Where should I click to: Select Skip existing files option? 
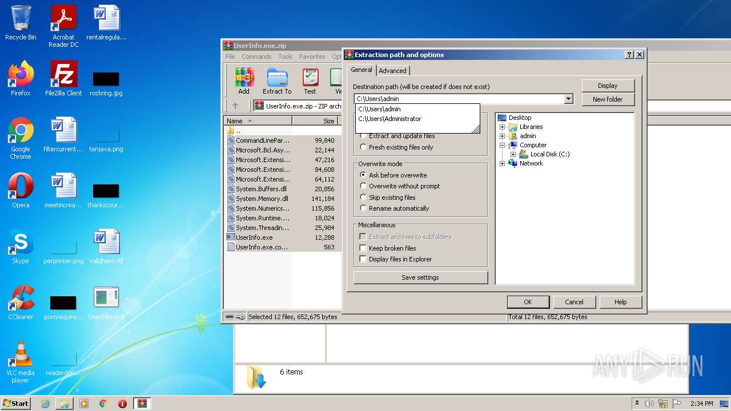pos(387,198)
